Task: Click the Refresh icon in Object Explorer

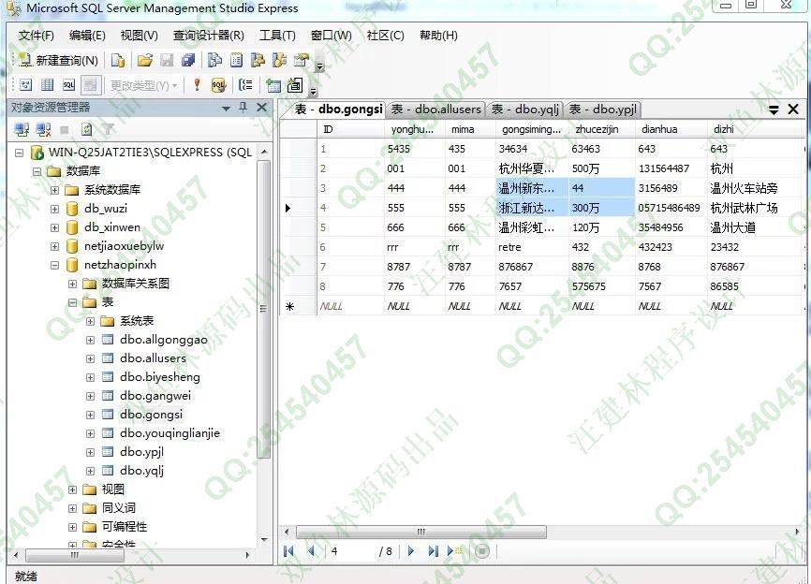Action: click(x=87, y=129)
